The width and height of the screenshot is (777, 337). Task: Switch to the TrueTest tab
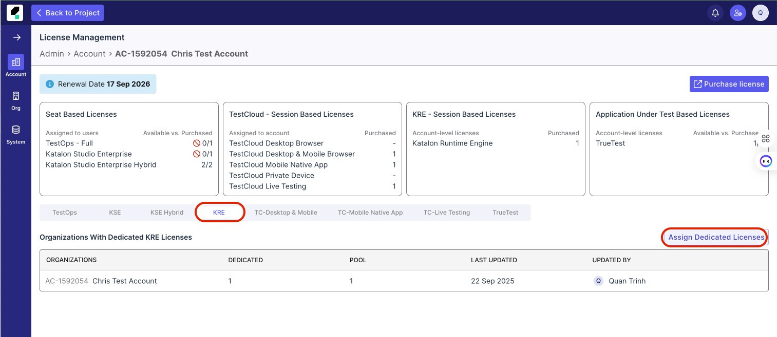point(505,213)
